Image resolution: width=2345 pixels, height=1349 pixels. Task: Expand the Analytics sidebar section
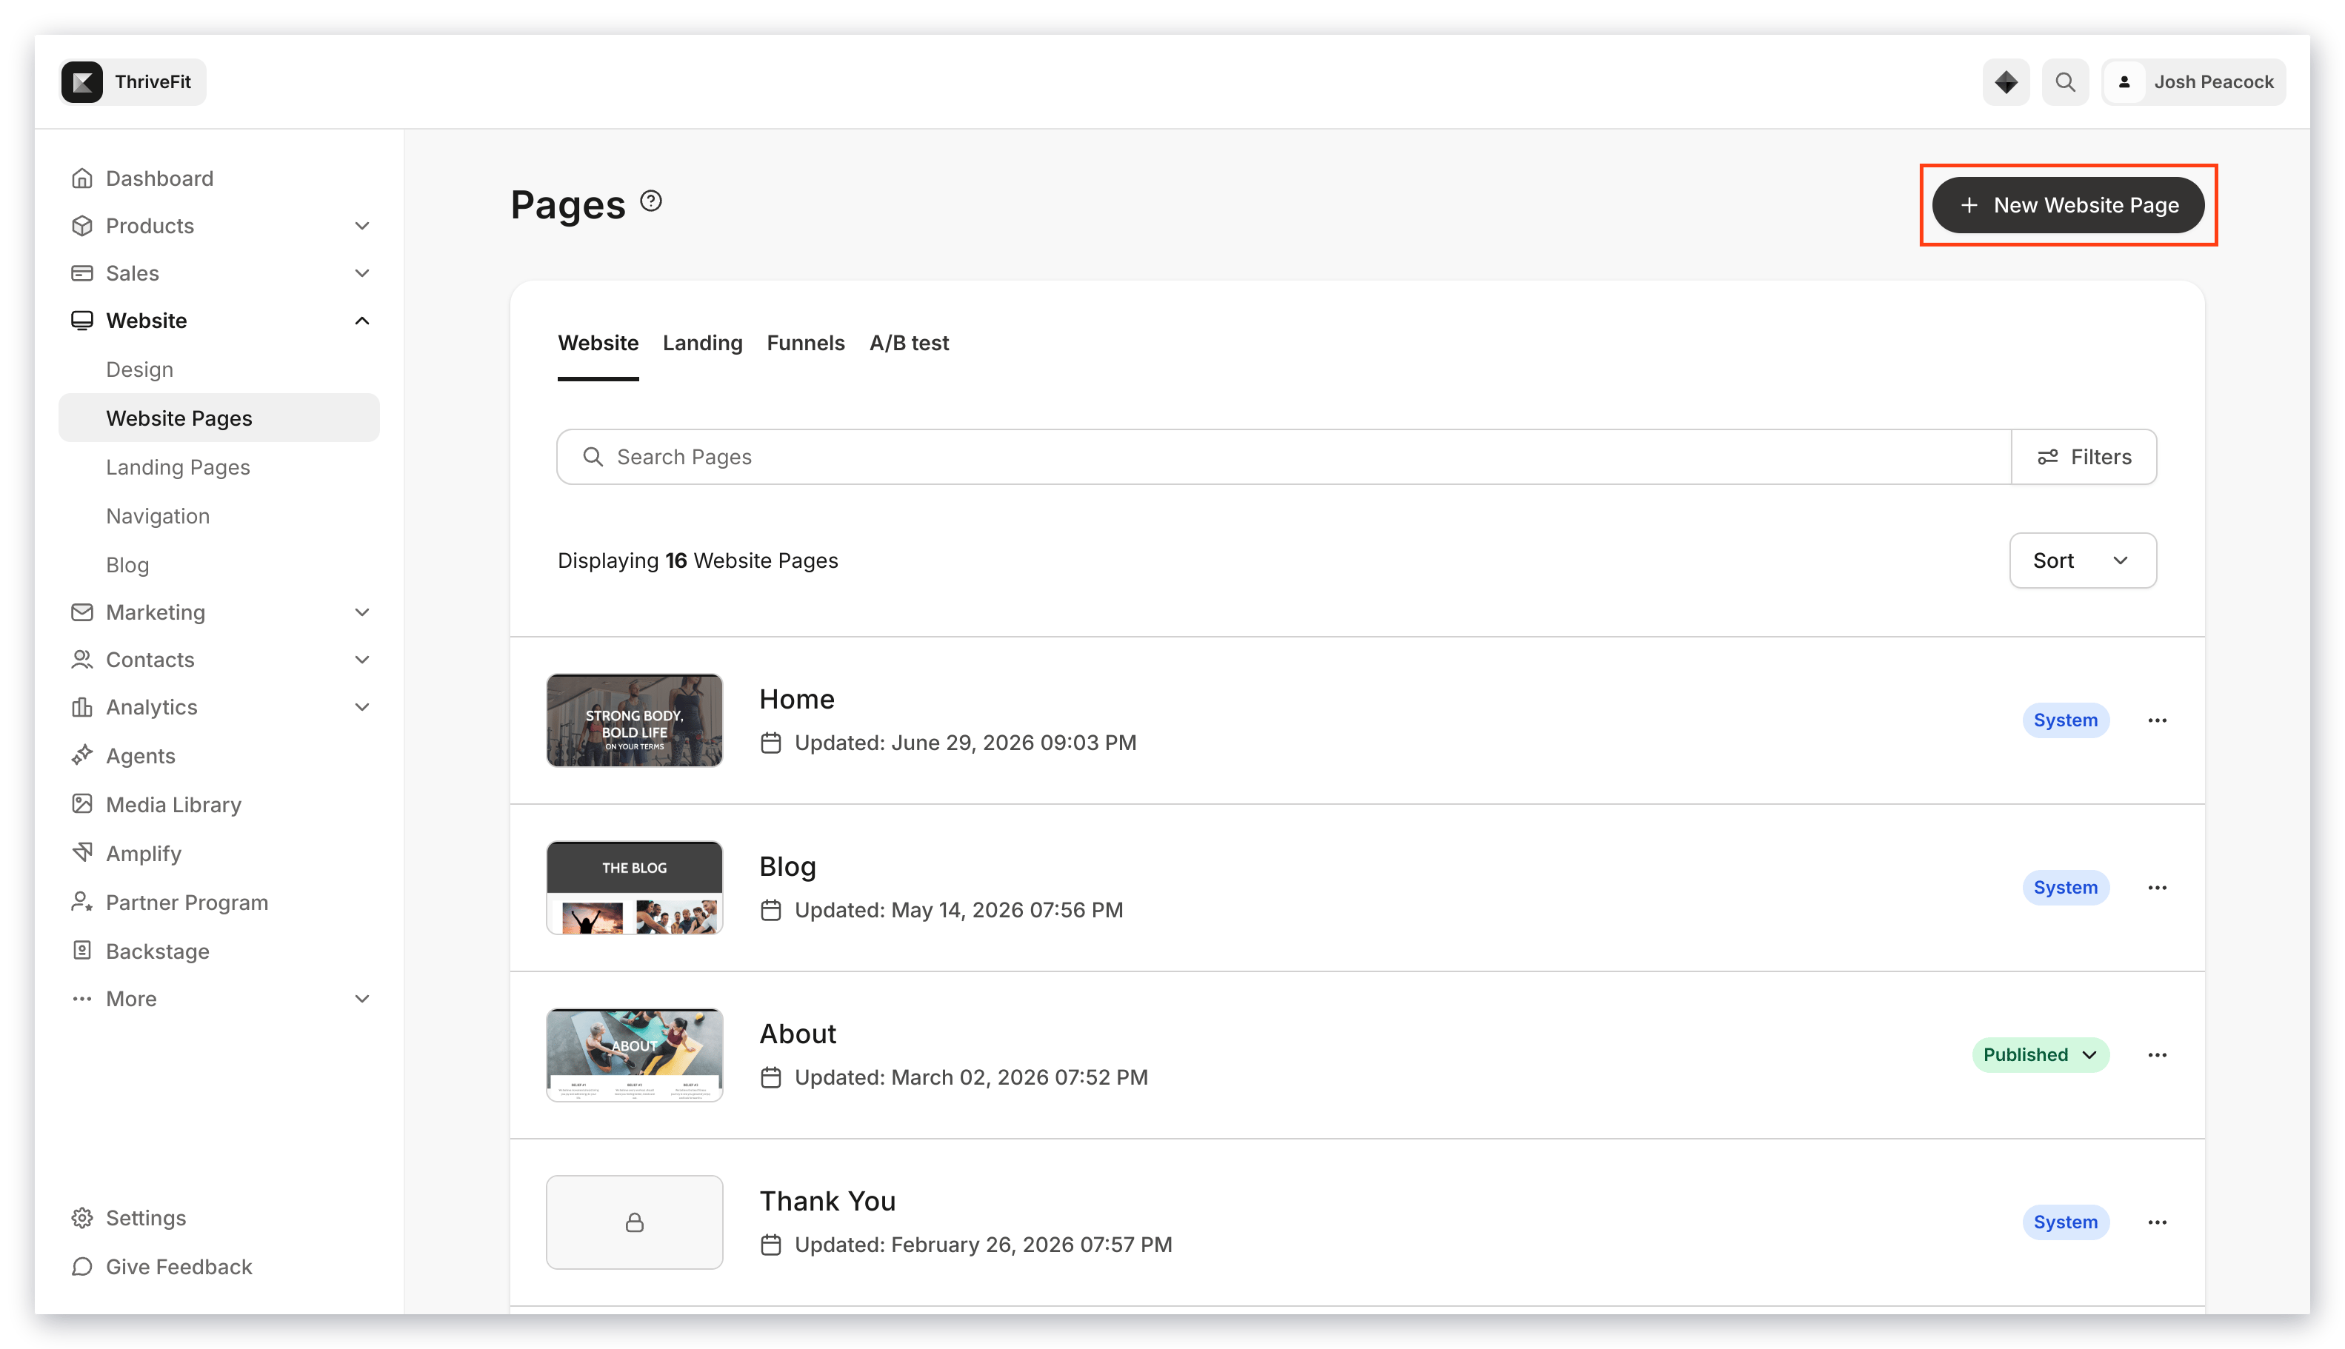361,707
